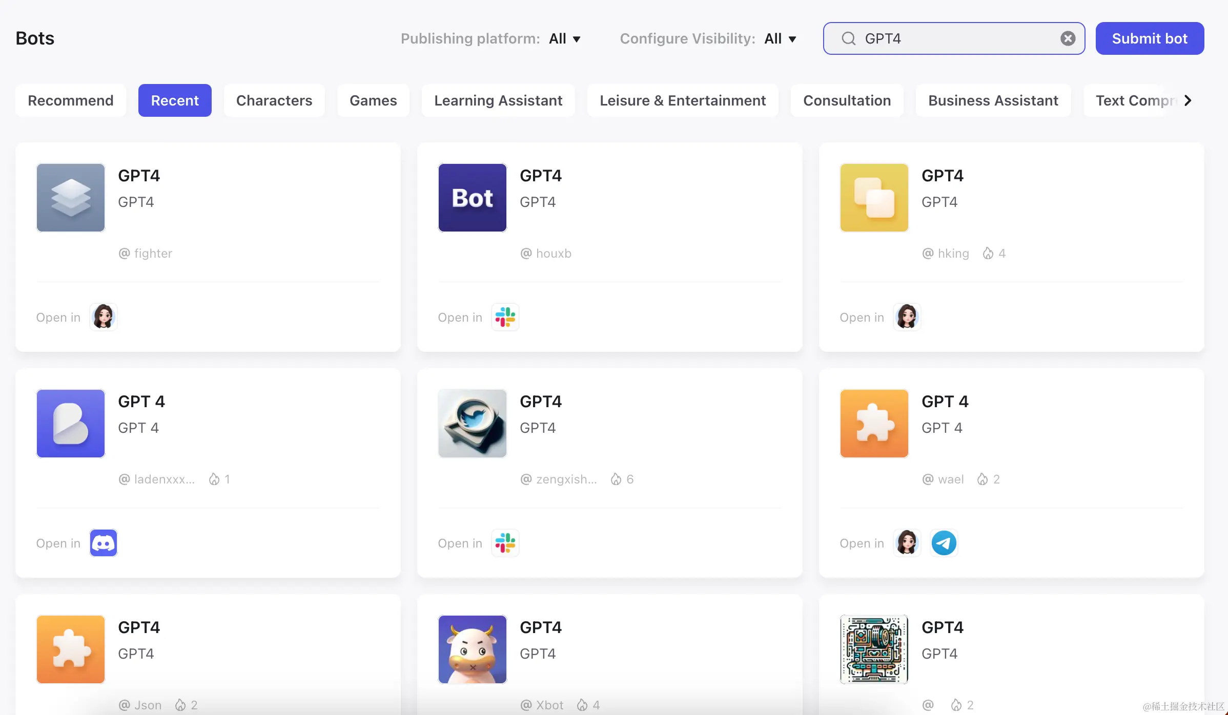1228x715 pixels.
Task: Click avatar icon on fighter's GPT4 card
Action: coord(104,317)
